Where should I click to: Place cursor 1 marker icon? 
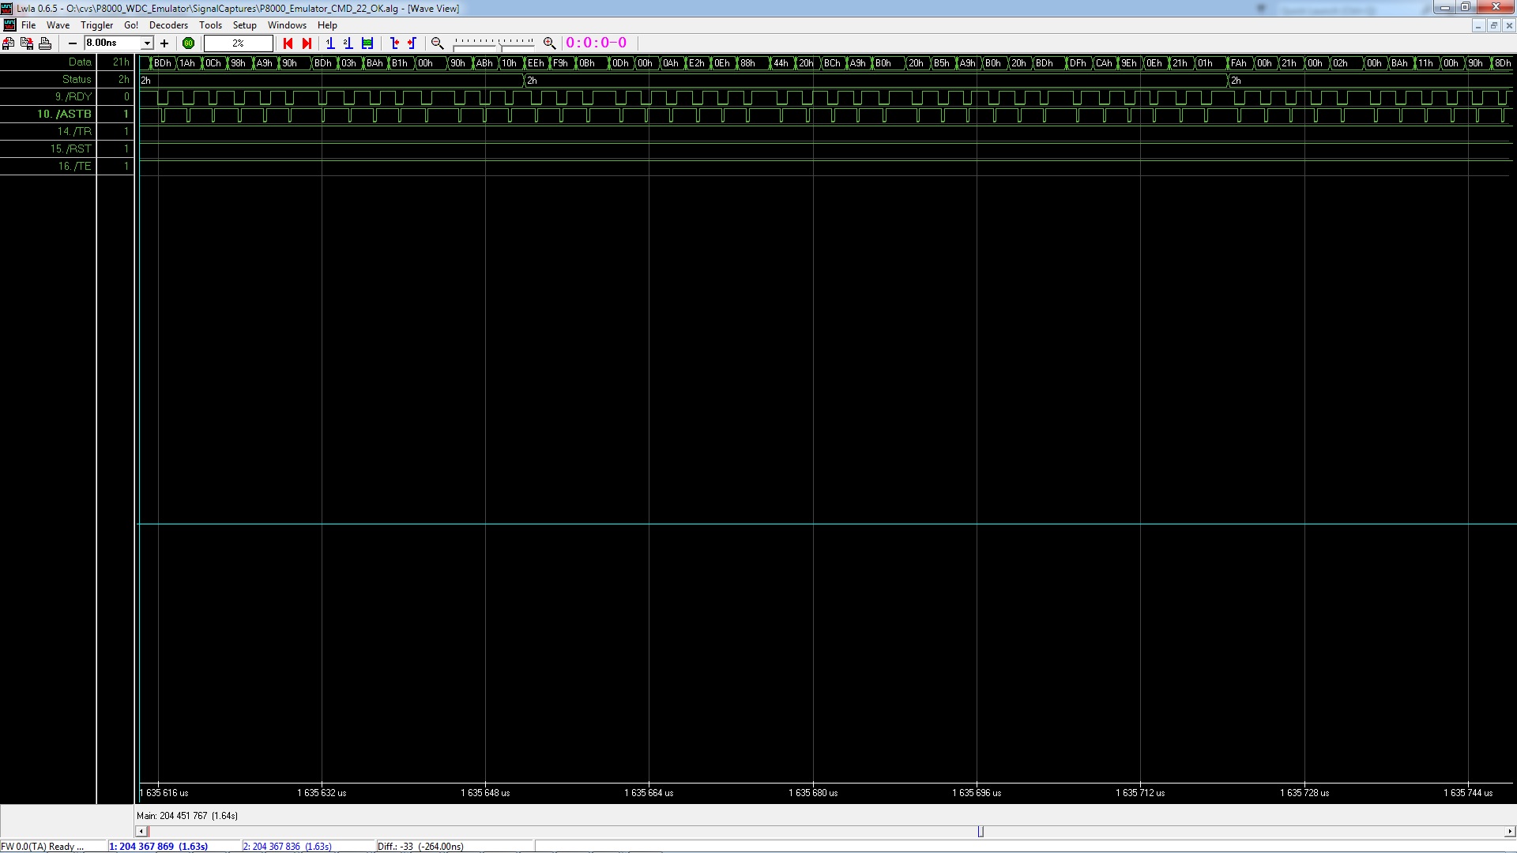[x=330, y=43]
